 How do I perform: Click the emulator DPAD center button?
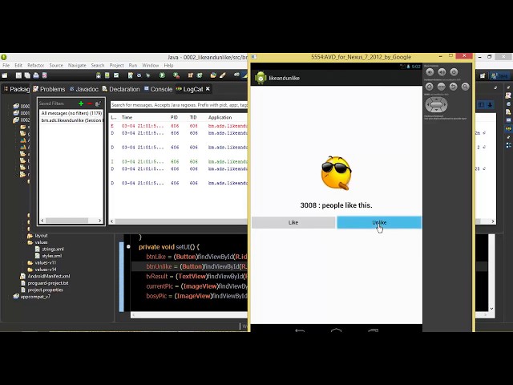click(x=436, y=105)
